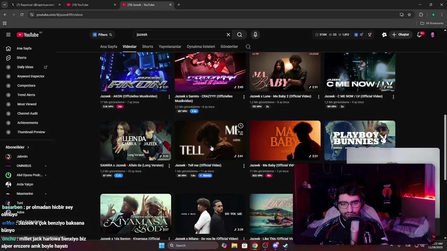Click the vidIQ blue logo in the stats bar
The height and width of the screenshot is (251, 447).
click(x=356, y=35)
